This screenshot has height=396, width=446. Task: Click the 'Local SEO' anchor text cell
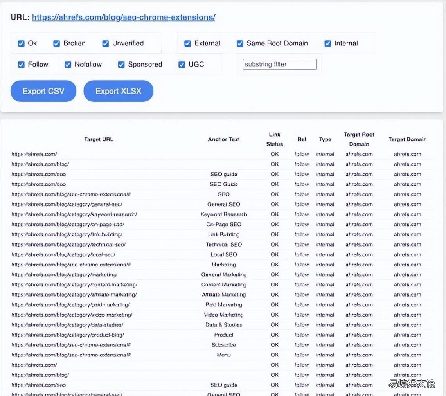[x=223, y=255]
